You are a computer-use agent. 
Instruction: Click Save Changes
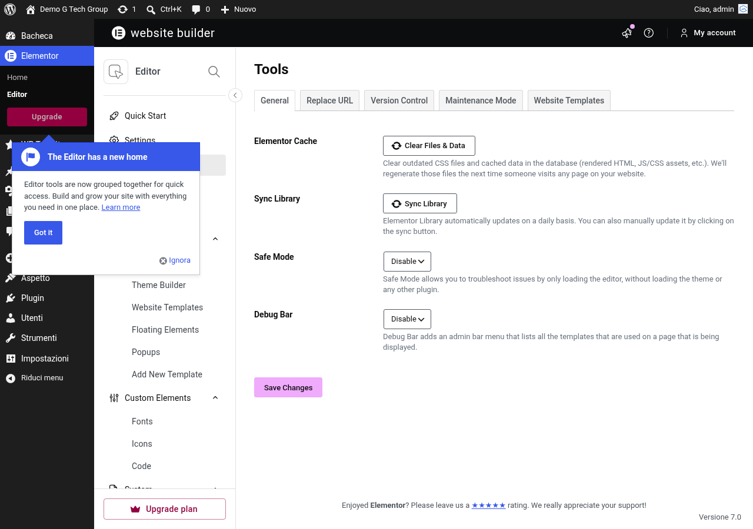pos(288,387)
